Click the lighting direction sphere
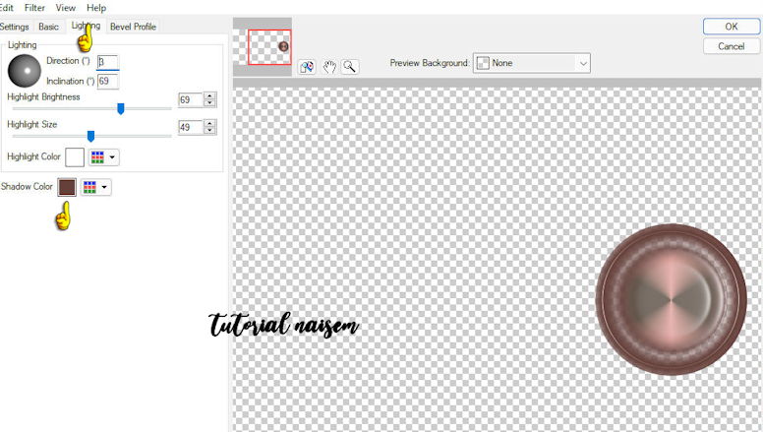The width and height of the screenshot is (763, 432). 25,71
